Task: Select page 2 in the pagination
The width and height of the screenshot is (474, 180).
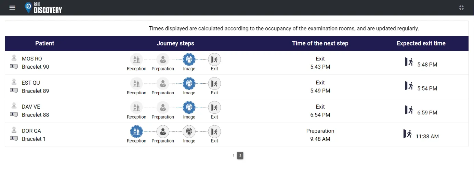Action: click(x=240, y=156)
